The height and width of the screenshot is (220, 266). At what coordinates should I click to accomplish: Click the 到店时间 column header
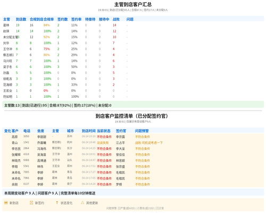click(x=89, y=131)
